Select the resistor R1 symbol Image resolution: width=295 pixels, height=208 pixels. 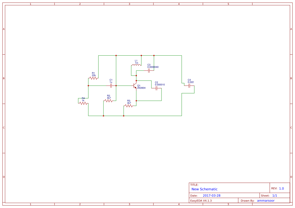(x=94, y=78)
